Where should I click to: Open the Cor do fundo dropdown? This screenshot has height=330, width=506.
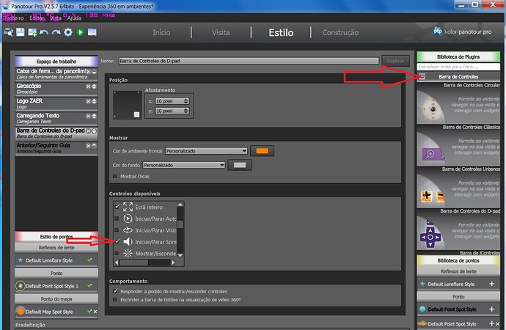tap(184, 165)
